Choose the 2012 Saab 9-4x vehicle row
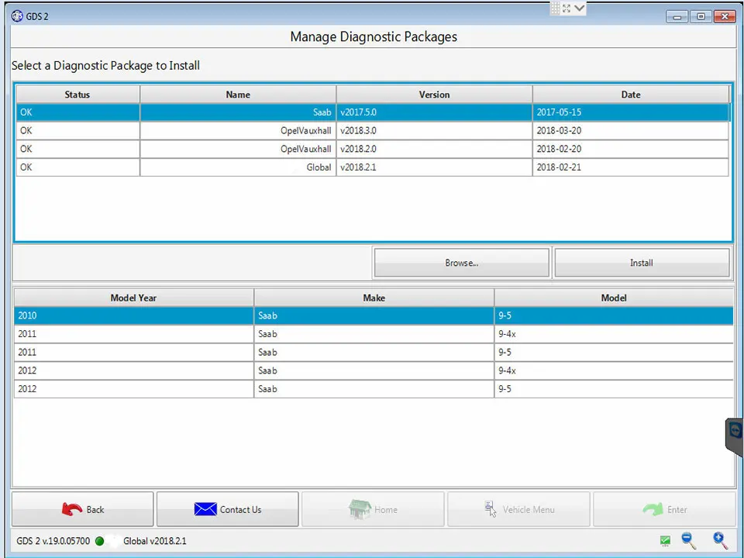 pyautogui.click(x=374, y=370)
